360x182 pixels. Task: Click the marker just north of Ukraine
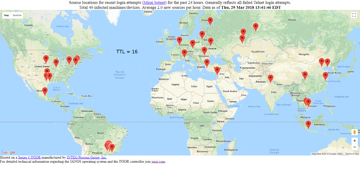(211, 42)
